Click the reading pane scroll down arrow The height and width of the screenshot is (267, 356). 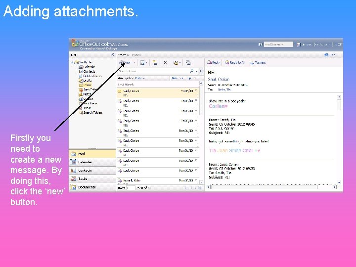click(x=339, y=182)
